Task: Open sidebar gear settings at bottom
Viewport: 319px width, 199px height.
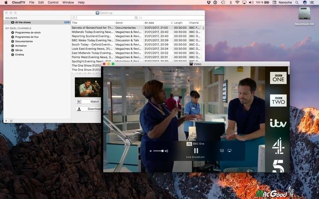Action: pyautogui.click(x=11, y=121)
